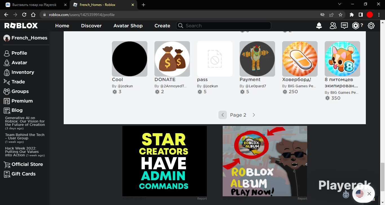Image resolution: width=385 pixels, height=205 pixels.
Task: Click the DONATE game pass name
Action: tap(165, 80)
